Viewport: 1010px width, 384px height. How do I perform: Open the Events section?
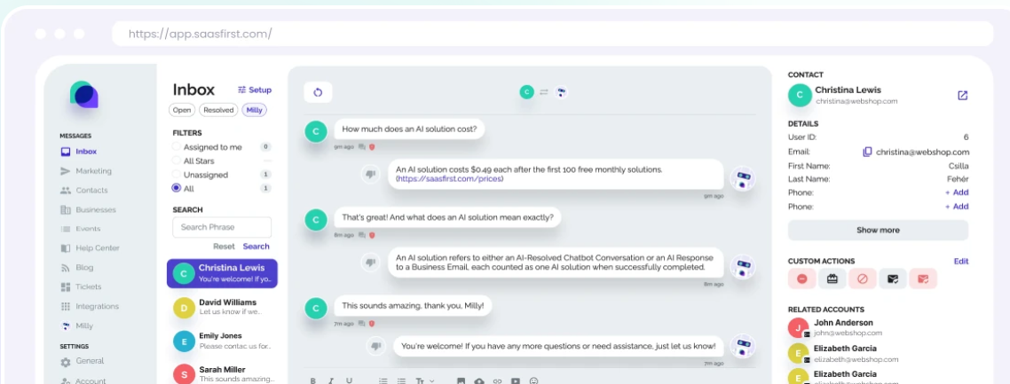pyautogui.click(x=81, y=229)
